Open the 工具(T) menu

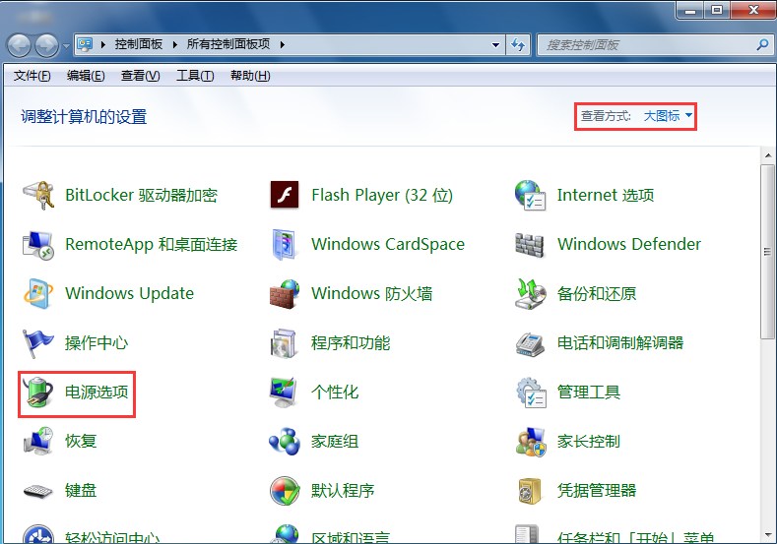pos(194,76)
